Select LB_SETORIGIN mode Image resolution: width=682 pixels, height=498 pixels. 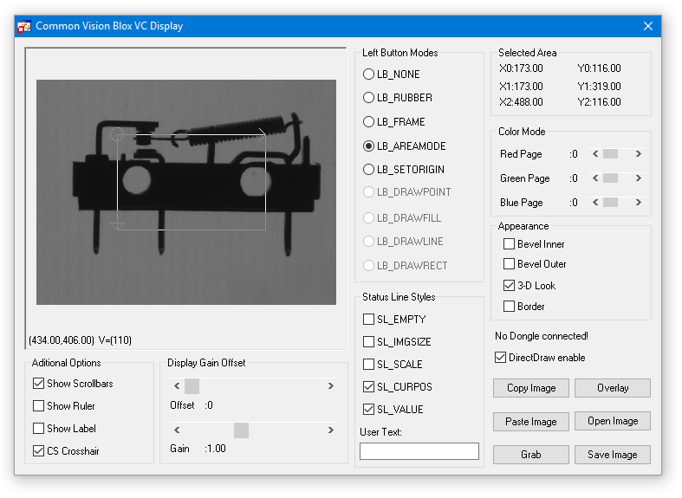tap(369, 170)
